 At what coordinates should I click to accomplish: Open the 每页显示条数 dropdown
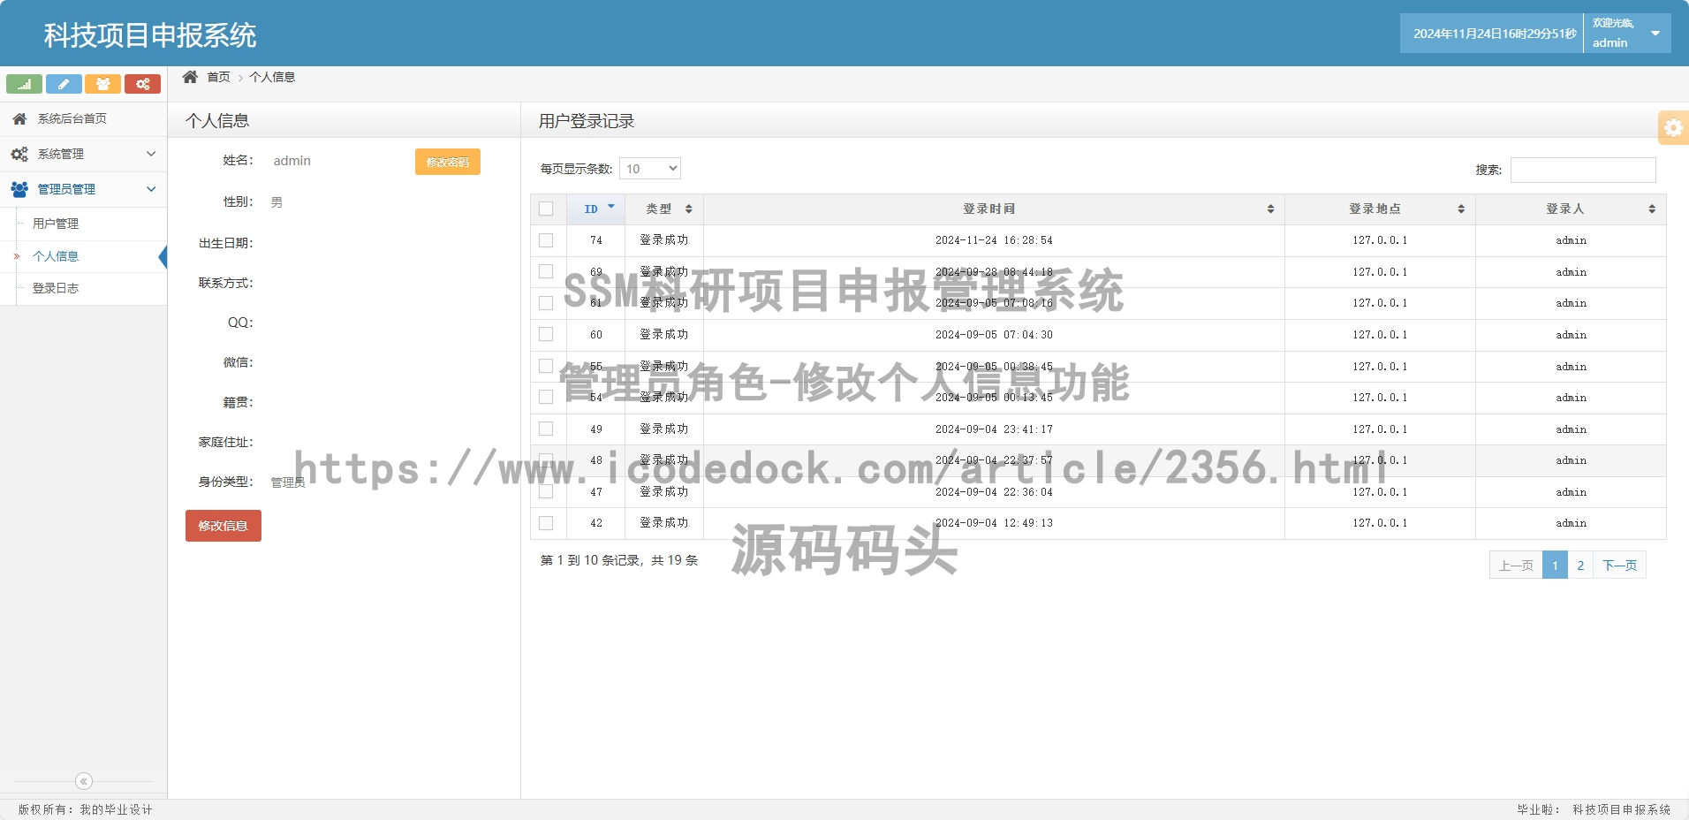point(650,169)
